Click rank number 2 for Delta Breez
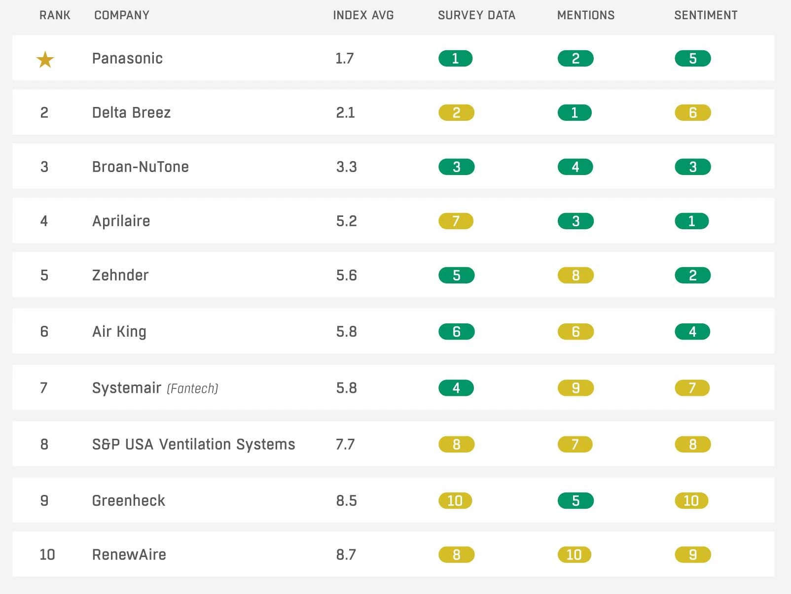 tap(44, 112)
